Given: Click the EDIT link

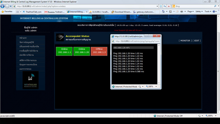Looking at the screenshot, I should [x=197, y=41].
